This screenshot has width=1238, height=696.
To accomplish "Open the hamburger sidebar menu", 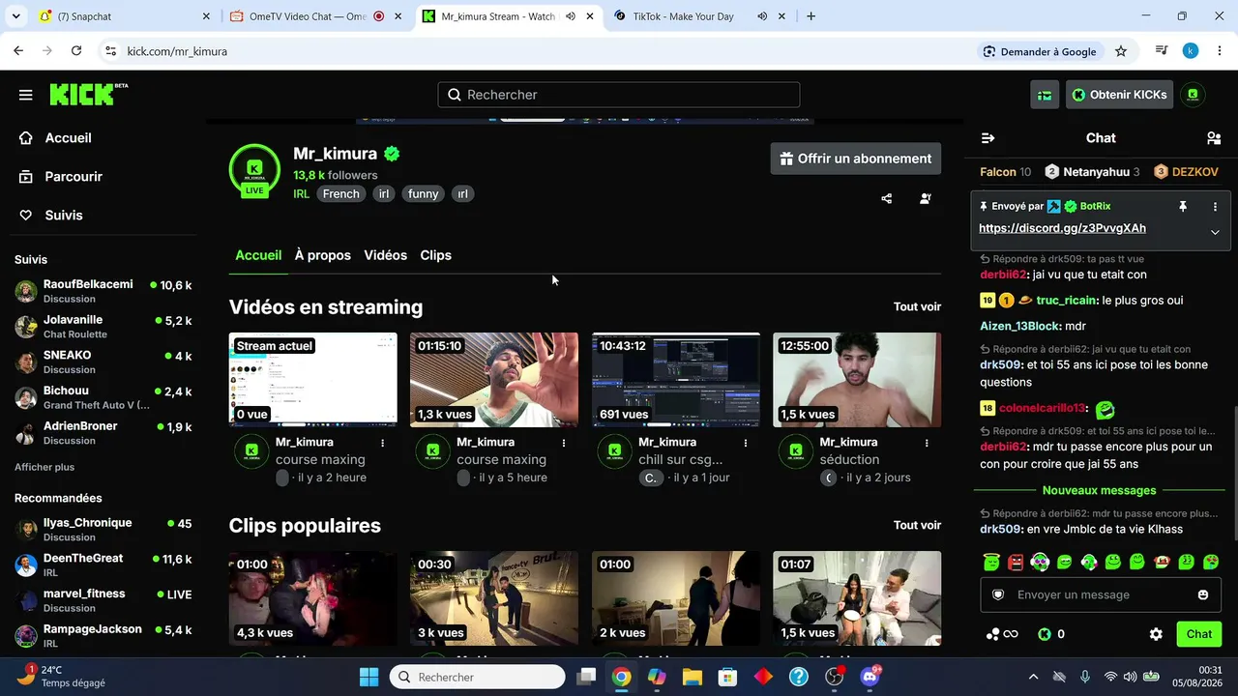I will point(26,95).
